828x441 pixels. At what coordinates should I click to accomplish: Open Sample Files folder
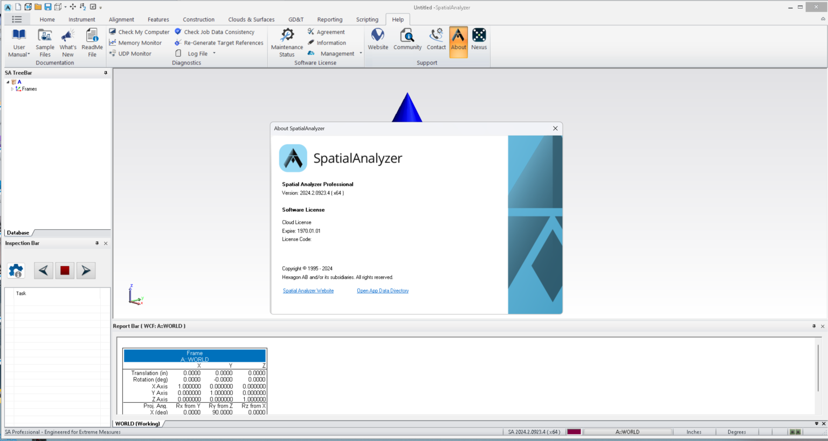(45, 43)
